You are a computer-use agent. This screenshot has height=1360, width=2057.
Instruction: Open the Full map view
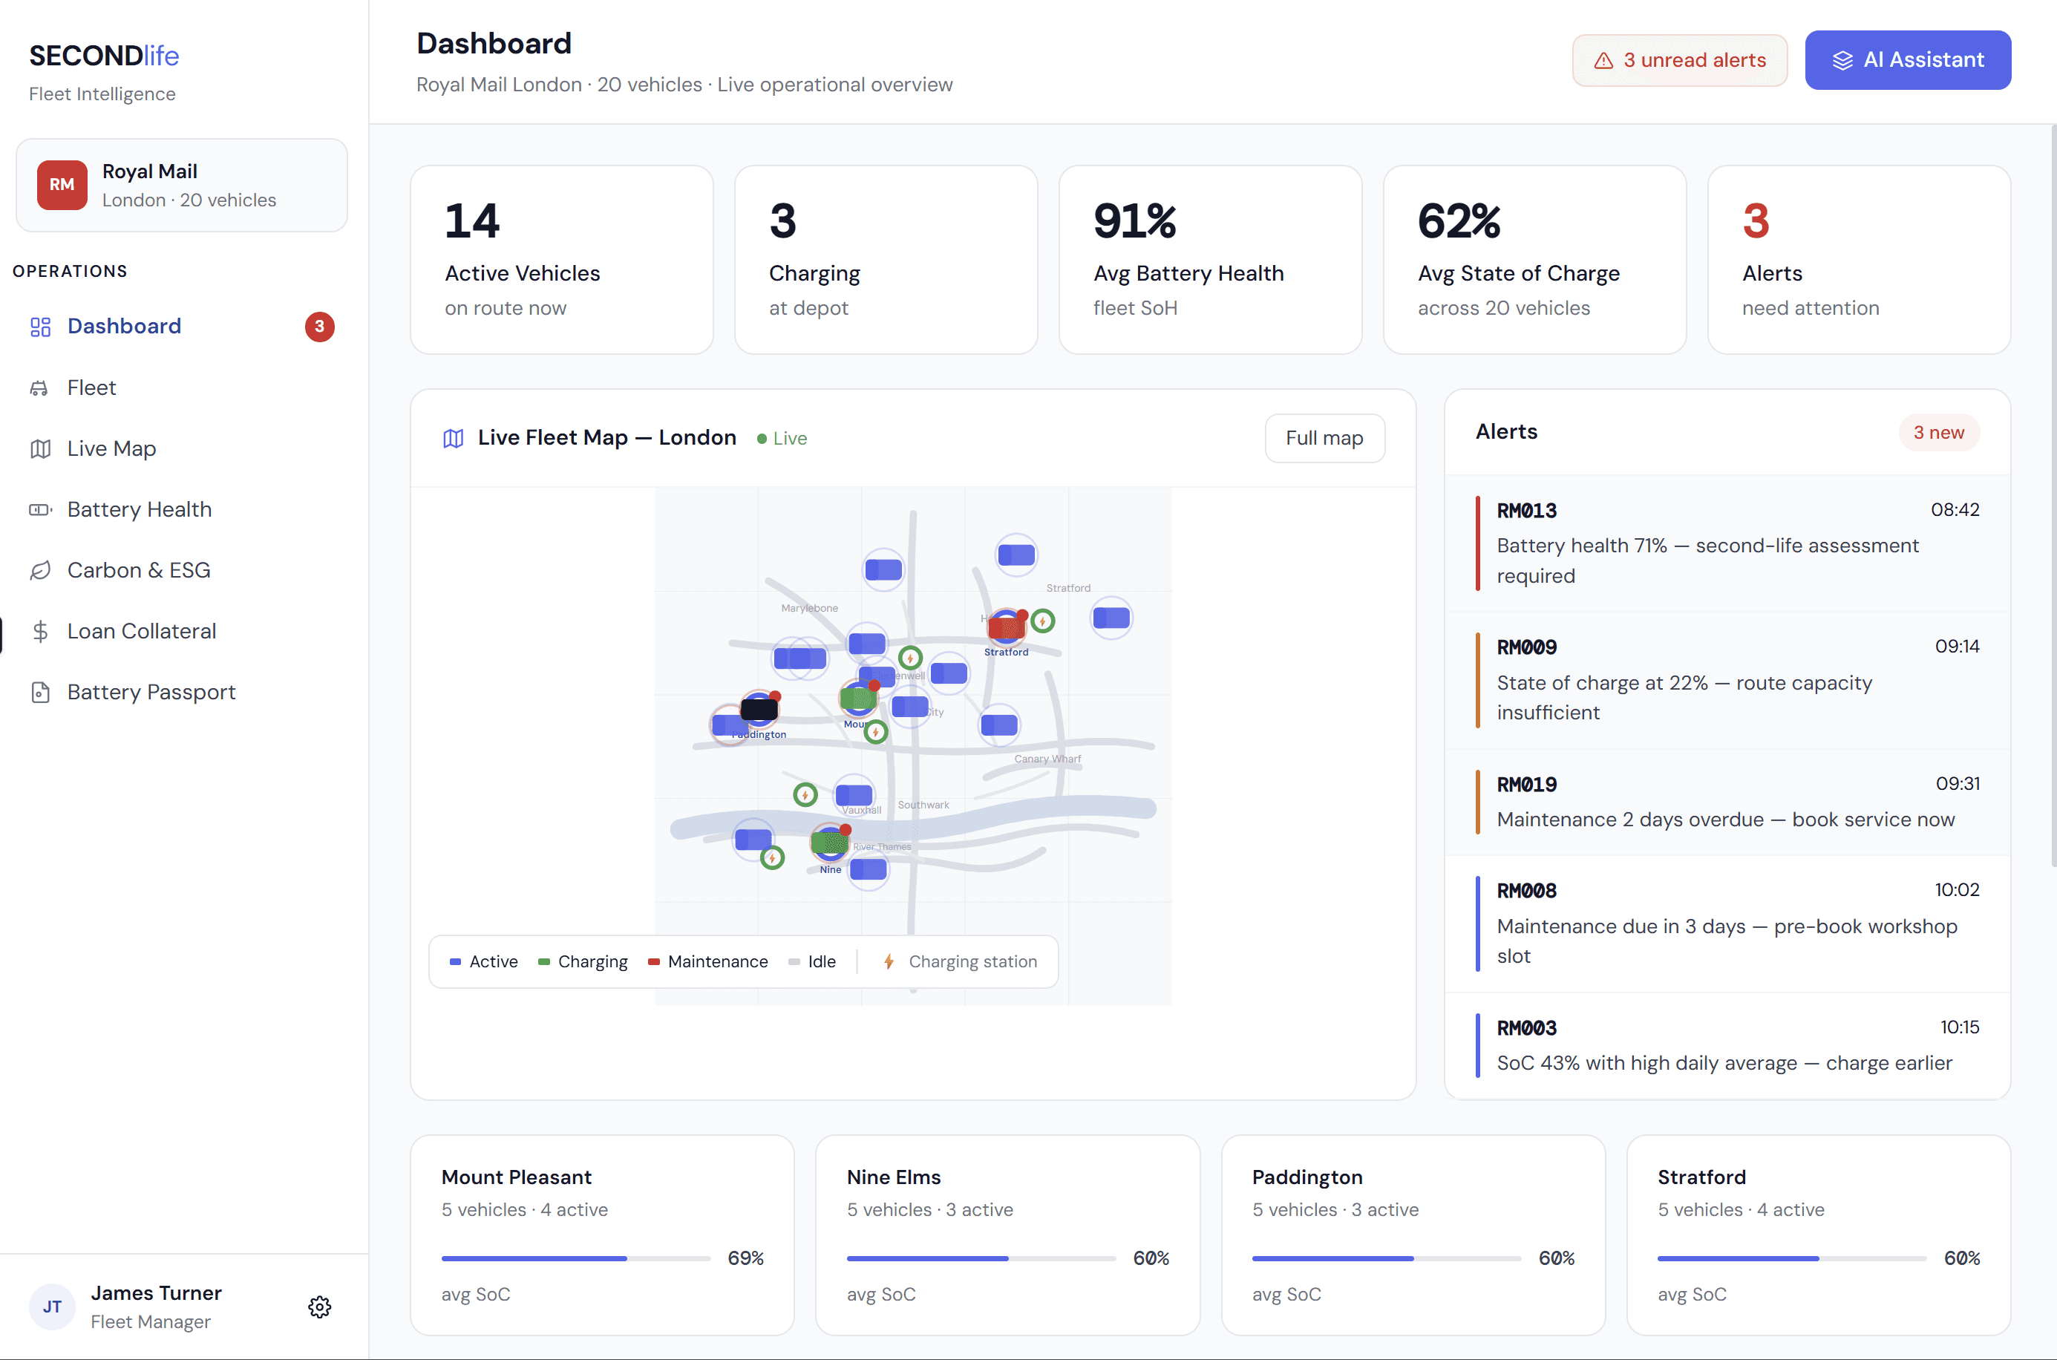(1324, 438)
